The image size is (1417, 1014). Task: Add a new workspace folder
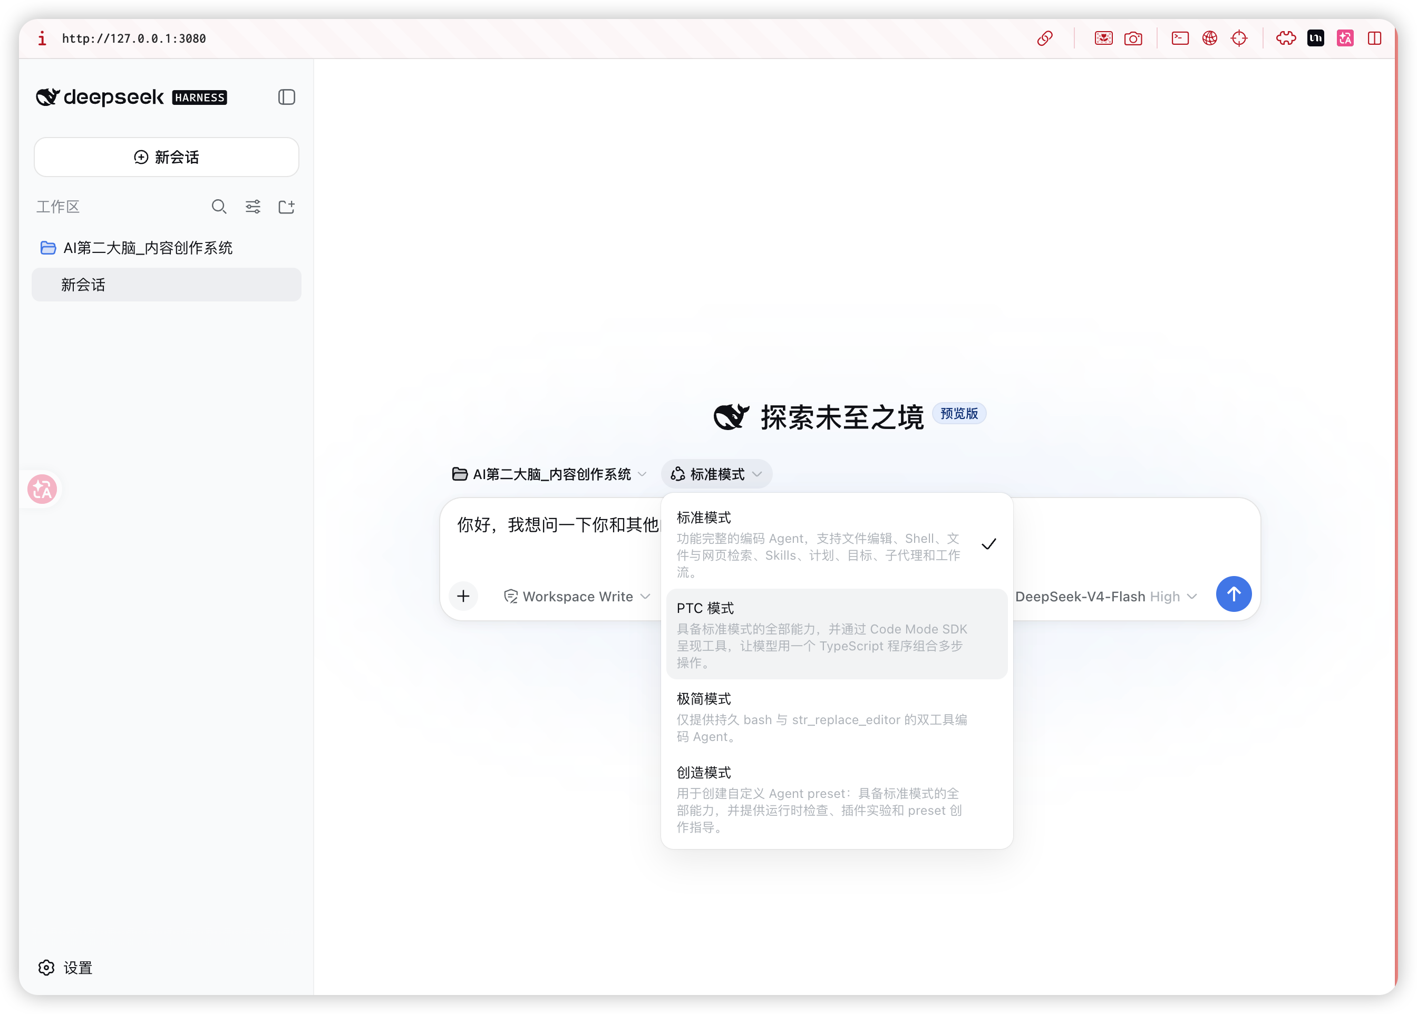(x=287, y=207)
